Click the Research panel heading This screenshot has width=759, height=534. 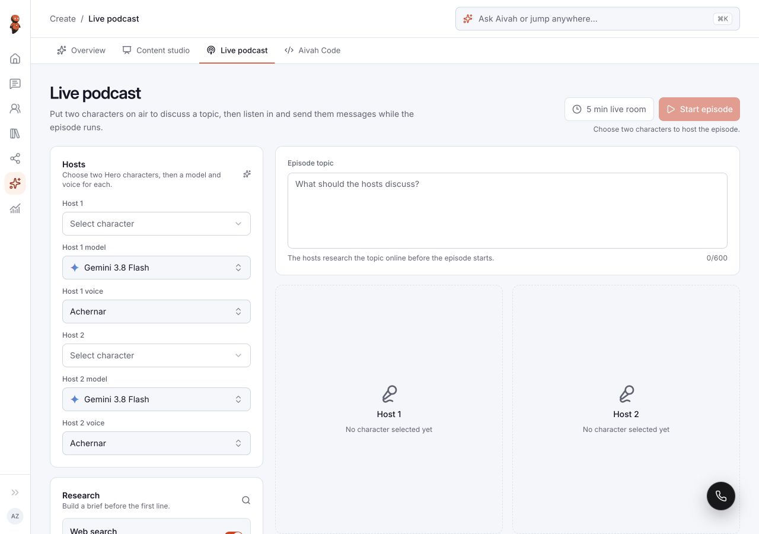pos(81,495)
